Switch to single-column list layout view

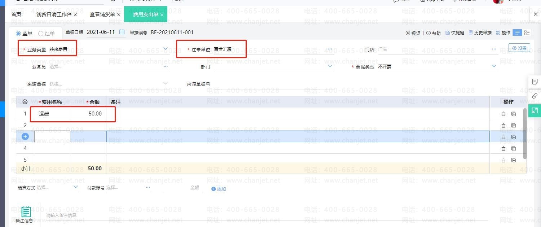pyautogui.click(x=518, y=32)
